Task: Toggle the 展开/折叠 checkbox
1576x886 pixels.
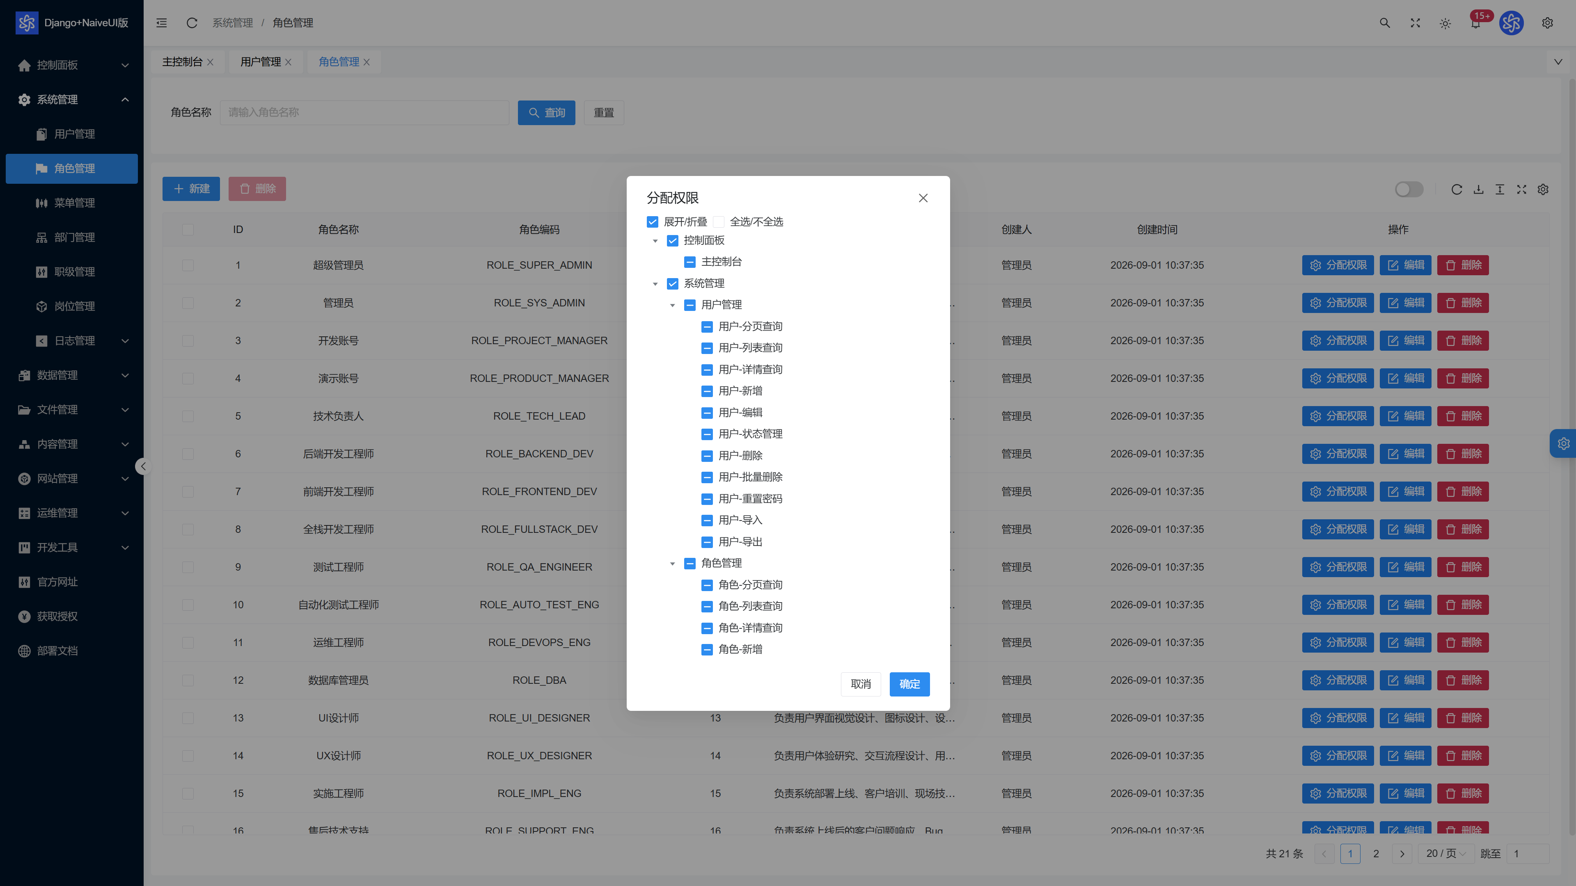Action: tap(652, 221)
